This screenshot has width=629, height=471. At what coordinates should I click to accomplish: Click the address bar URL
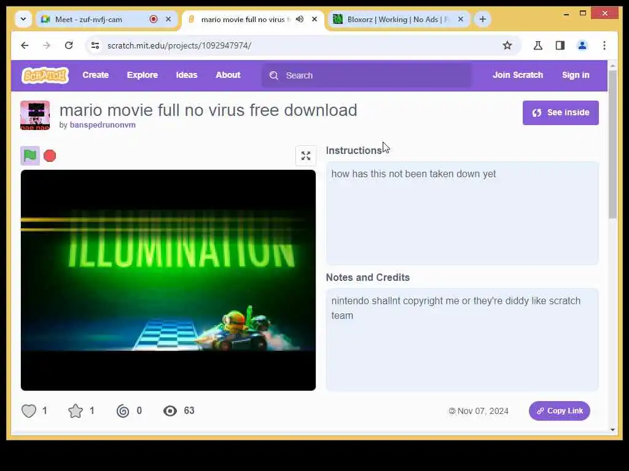(179, 45)
